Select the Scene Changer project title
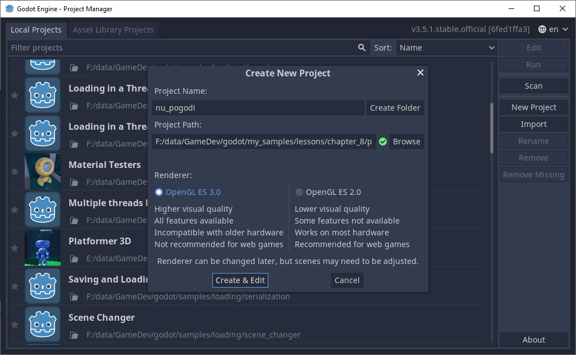Viewport: 576px width, 355px height. (102, 317)
